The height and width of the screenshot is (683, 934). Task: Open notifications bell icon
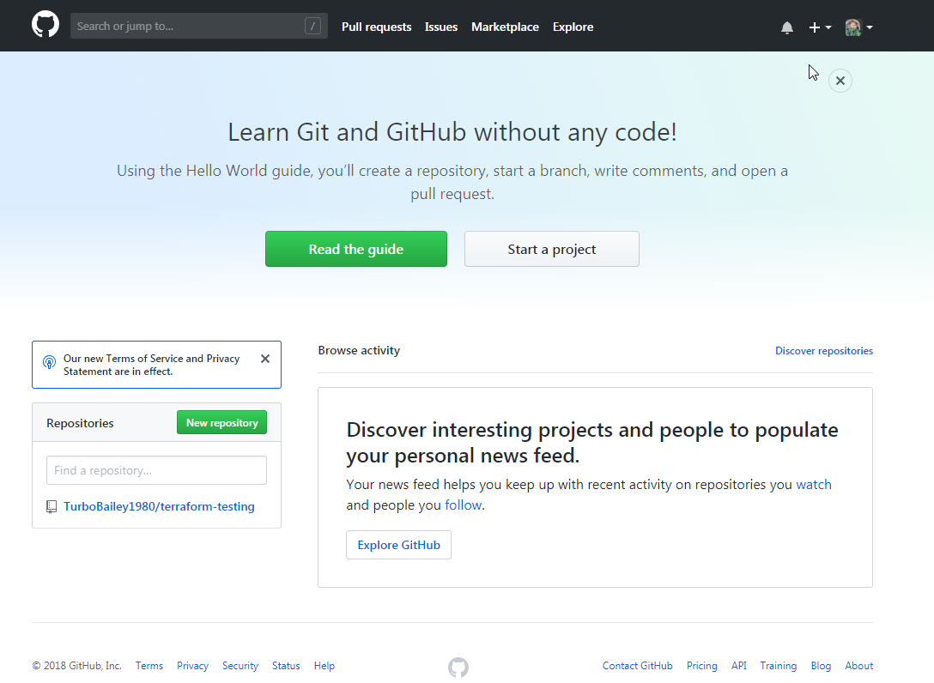(x=787, y=27)
